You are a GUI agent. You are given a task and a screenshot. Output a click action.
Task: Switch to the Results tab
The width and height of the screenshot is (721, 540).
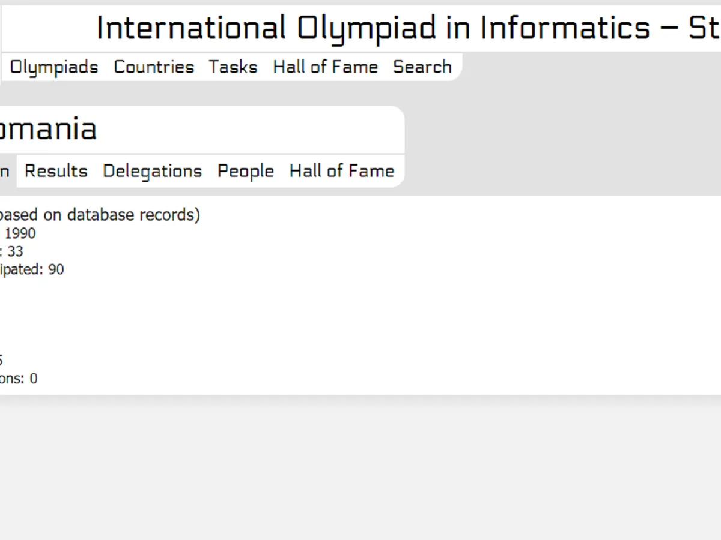pyautogui.click(x=56, y=172)
